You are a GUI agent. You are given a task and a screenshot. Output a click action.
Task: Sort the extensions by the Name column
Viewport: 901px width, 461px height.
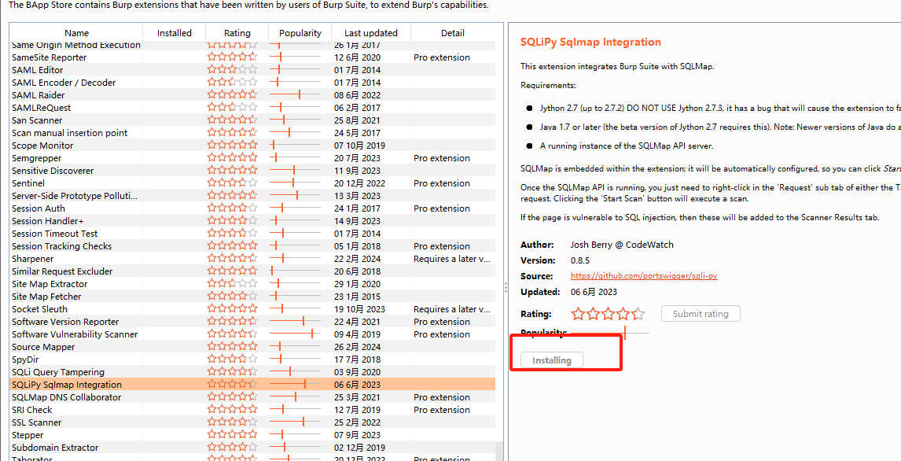pyautogui.click(x=76, y=33)
